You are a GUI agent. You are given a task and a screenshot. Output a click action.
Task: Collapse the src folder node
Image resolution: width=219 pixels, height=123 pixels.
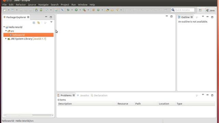[x=6, y=31]
